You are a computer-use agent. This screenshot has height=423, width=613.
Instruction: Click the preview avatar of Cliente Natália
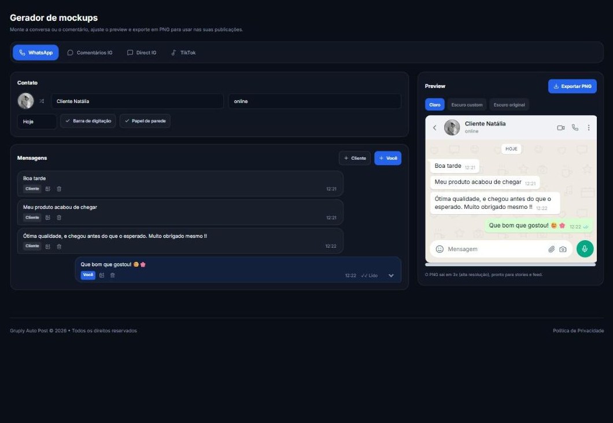tap(452, 127)
